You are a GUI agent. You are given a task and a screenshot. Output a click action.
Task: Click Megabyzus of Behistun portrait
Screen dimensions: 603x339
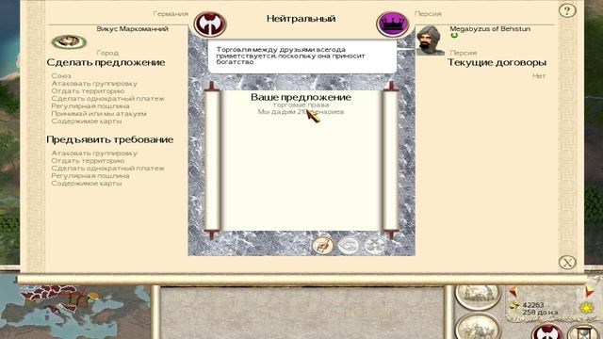[430, 40]
